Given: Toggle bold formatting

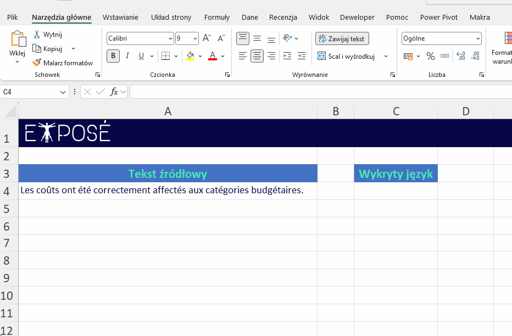Looking at the screenshot, I should 113,56.
